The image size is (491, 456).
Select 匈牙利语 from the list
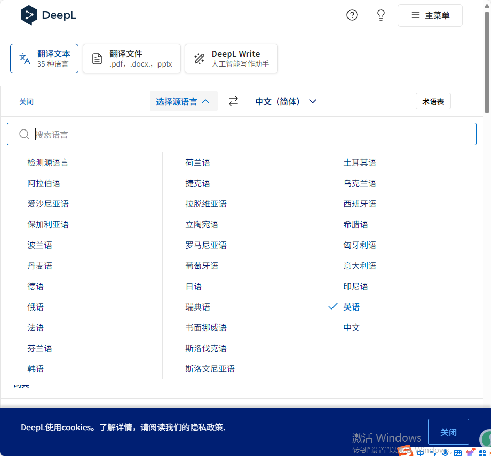(360, 245)
